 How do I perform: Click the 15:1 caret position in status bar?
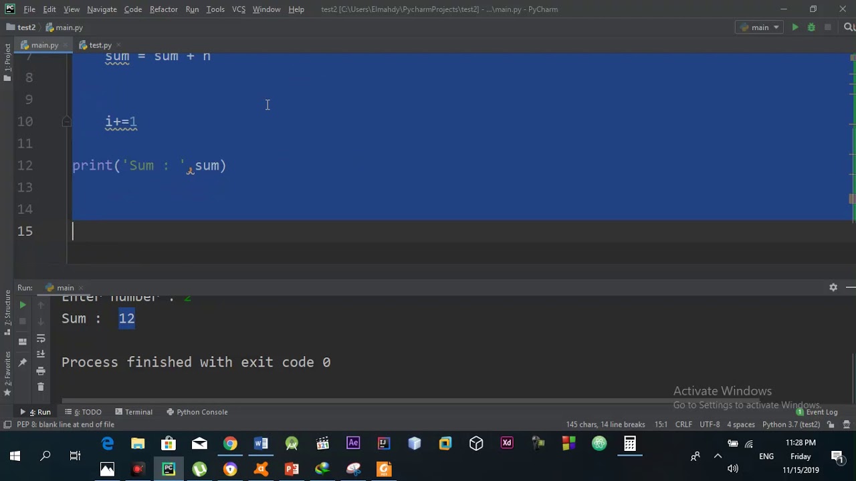661,425
